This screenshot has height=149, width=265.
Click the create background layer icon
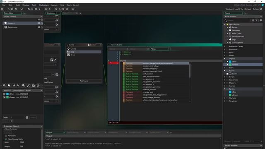(4, 86)
